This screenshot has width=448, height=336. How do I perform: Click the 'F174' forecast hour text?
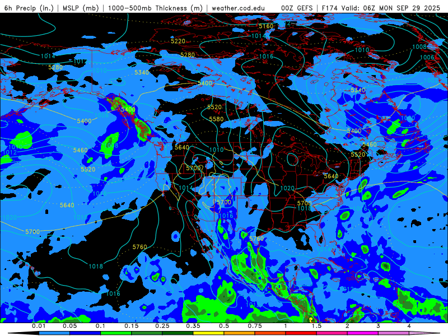pos(330,8)
